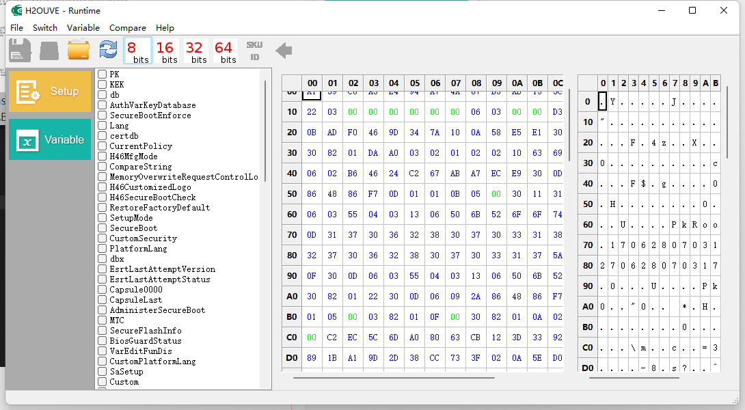Switch to 16 bits view
745x410 pixels.
click(x=166, y=51)
